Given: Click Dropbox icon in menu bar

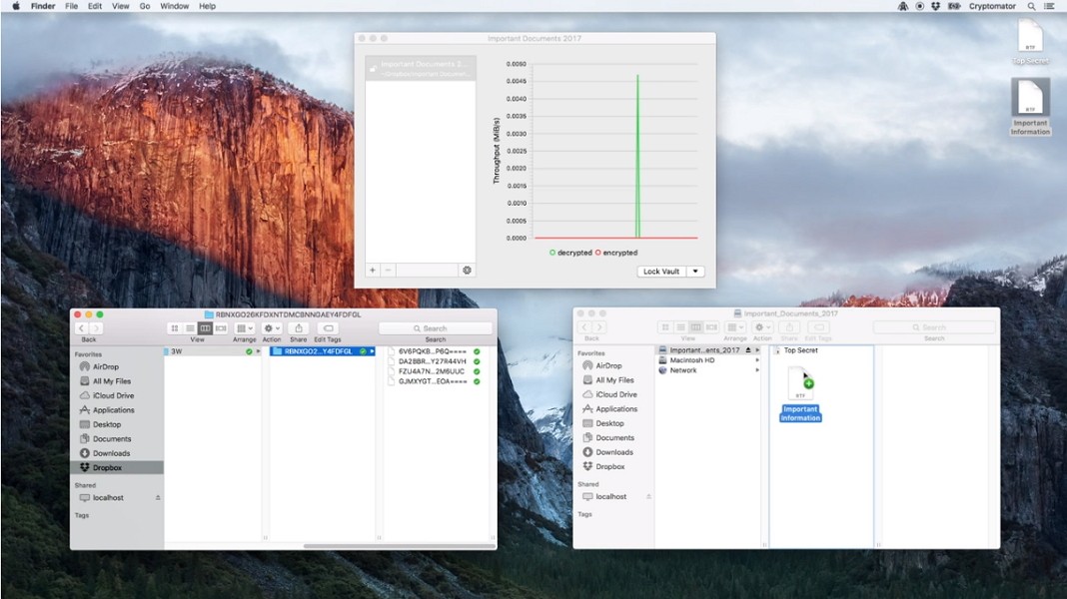Looking at the screenshot, I should (x=936, y=6).
